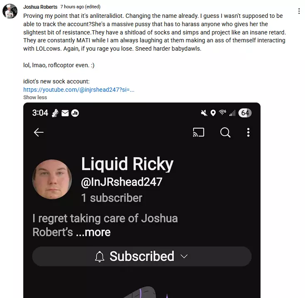This screenshot has height=298, width=305.
Task: Tap the notification bell icon on Subscribed
Action: click(x=100, y=256)
